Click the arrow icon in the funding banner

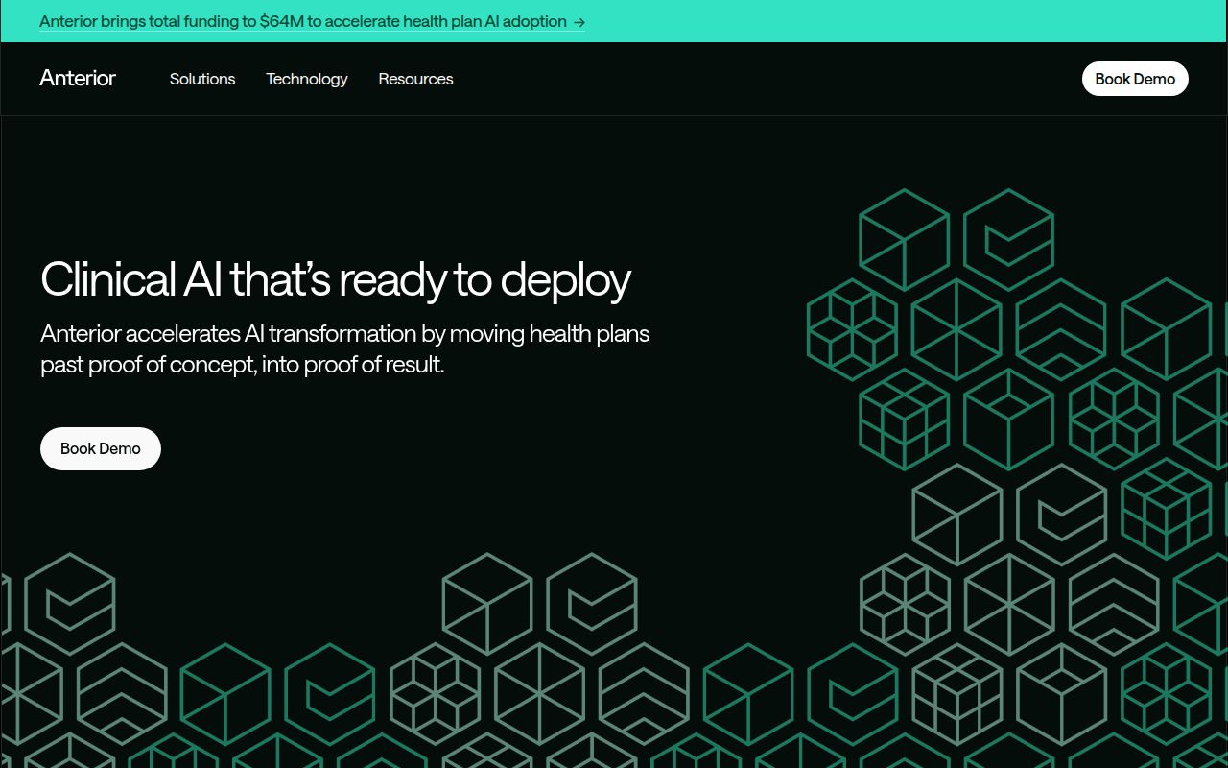click(x=579, y=22)
